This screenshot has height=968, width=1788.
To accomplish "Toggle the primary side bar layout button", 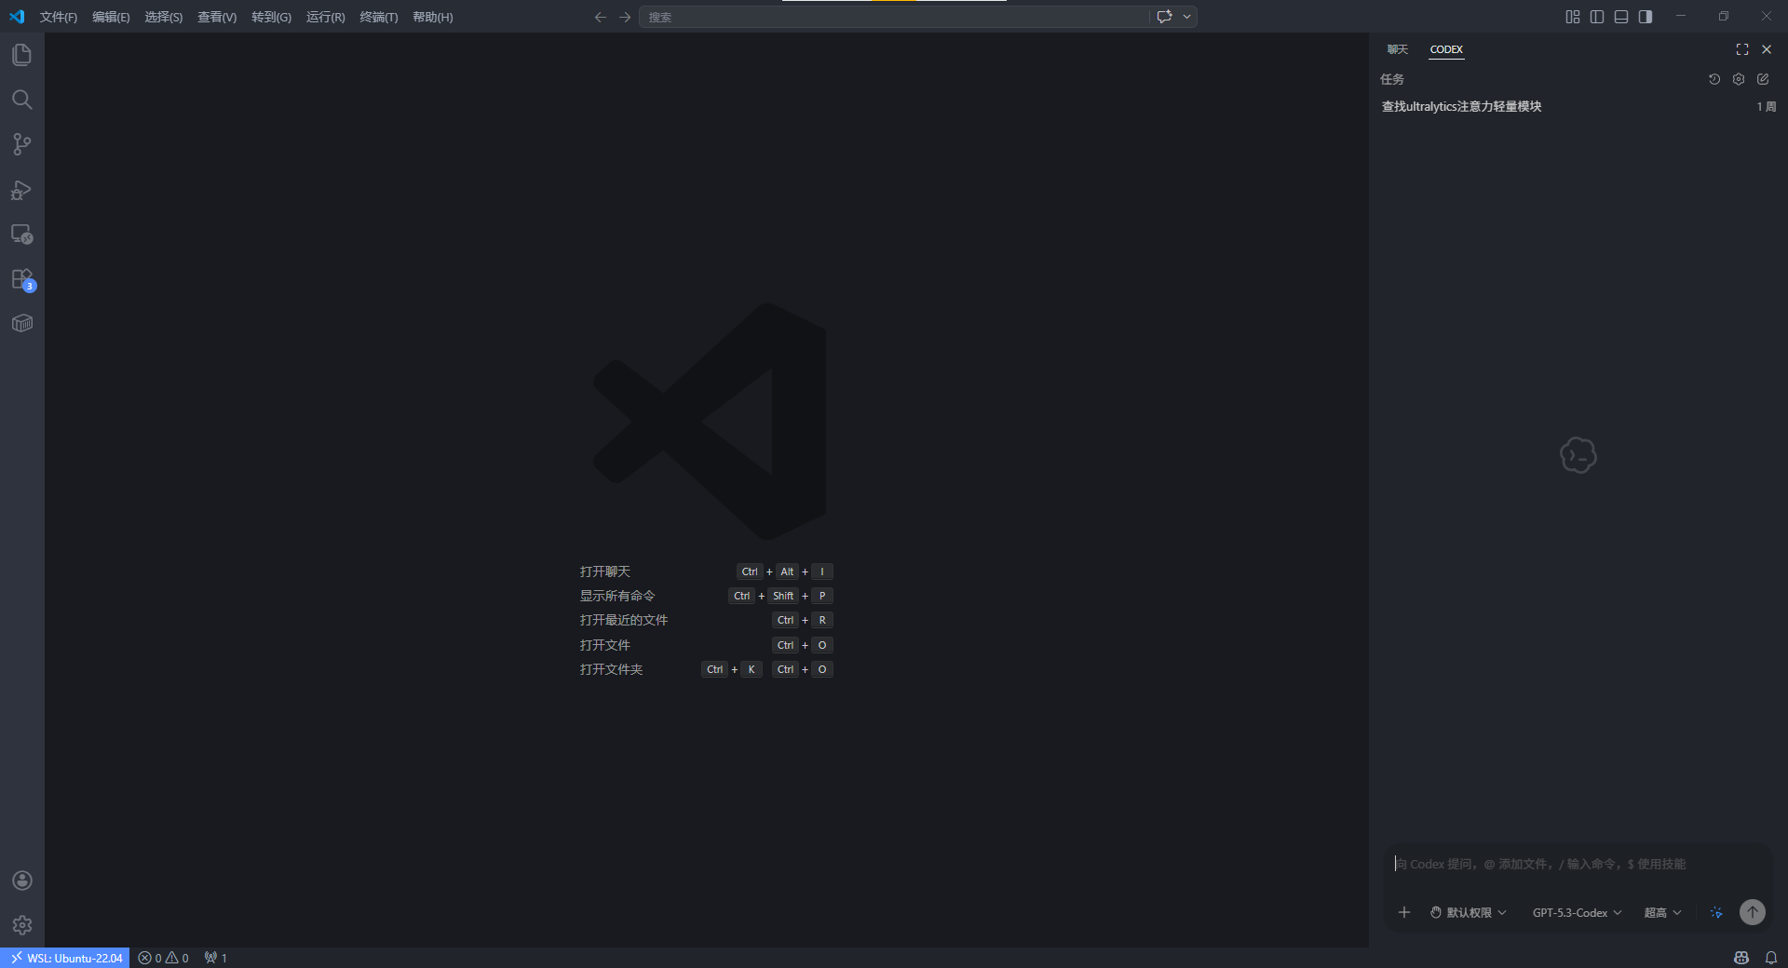I will tap(1596, 17).
